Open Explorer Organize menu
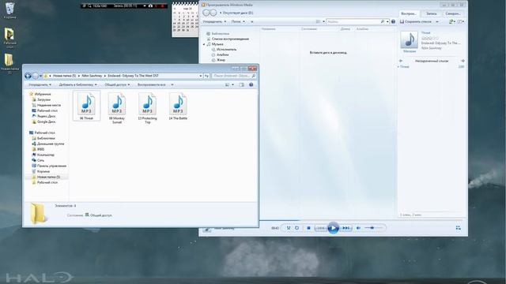Image resolution: width=506 pixels, height=284 pixels. 40,84
